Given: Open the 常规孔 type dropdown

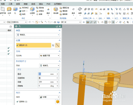Looking at the screenshot, I should 38,35.
